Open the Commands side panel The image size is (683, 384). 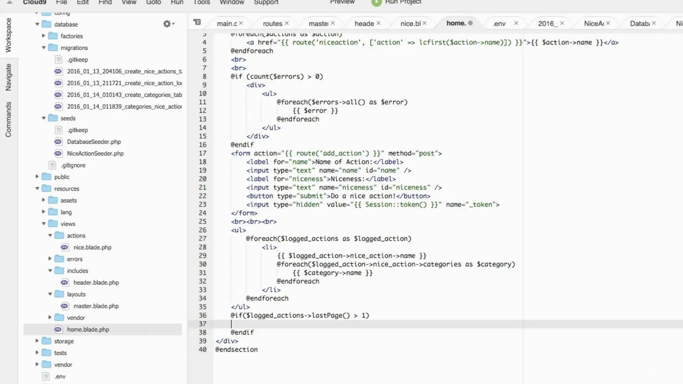pos(8,119)
